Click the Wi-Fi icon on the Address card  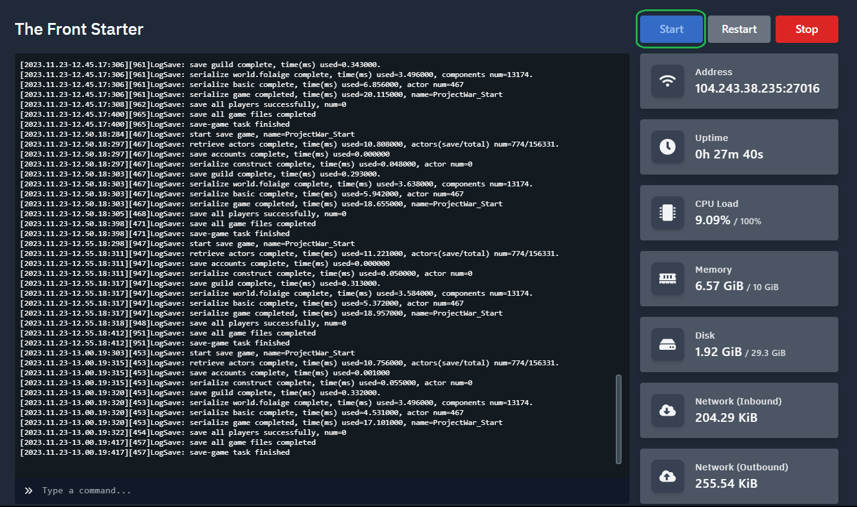(x=667, y=81)
